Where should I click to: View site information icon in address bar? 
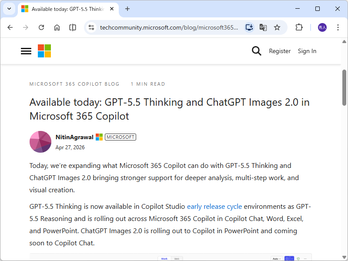click(x=91, y=27)
